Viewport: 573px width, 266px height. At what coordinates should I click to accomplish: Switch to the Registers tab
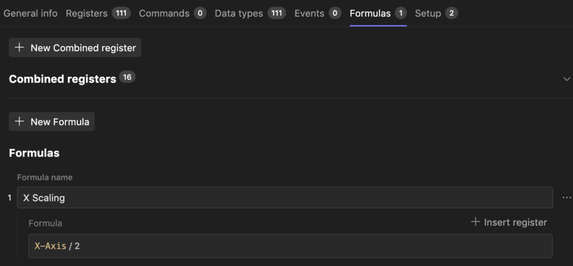pos(87,13)
